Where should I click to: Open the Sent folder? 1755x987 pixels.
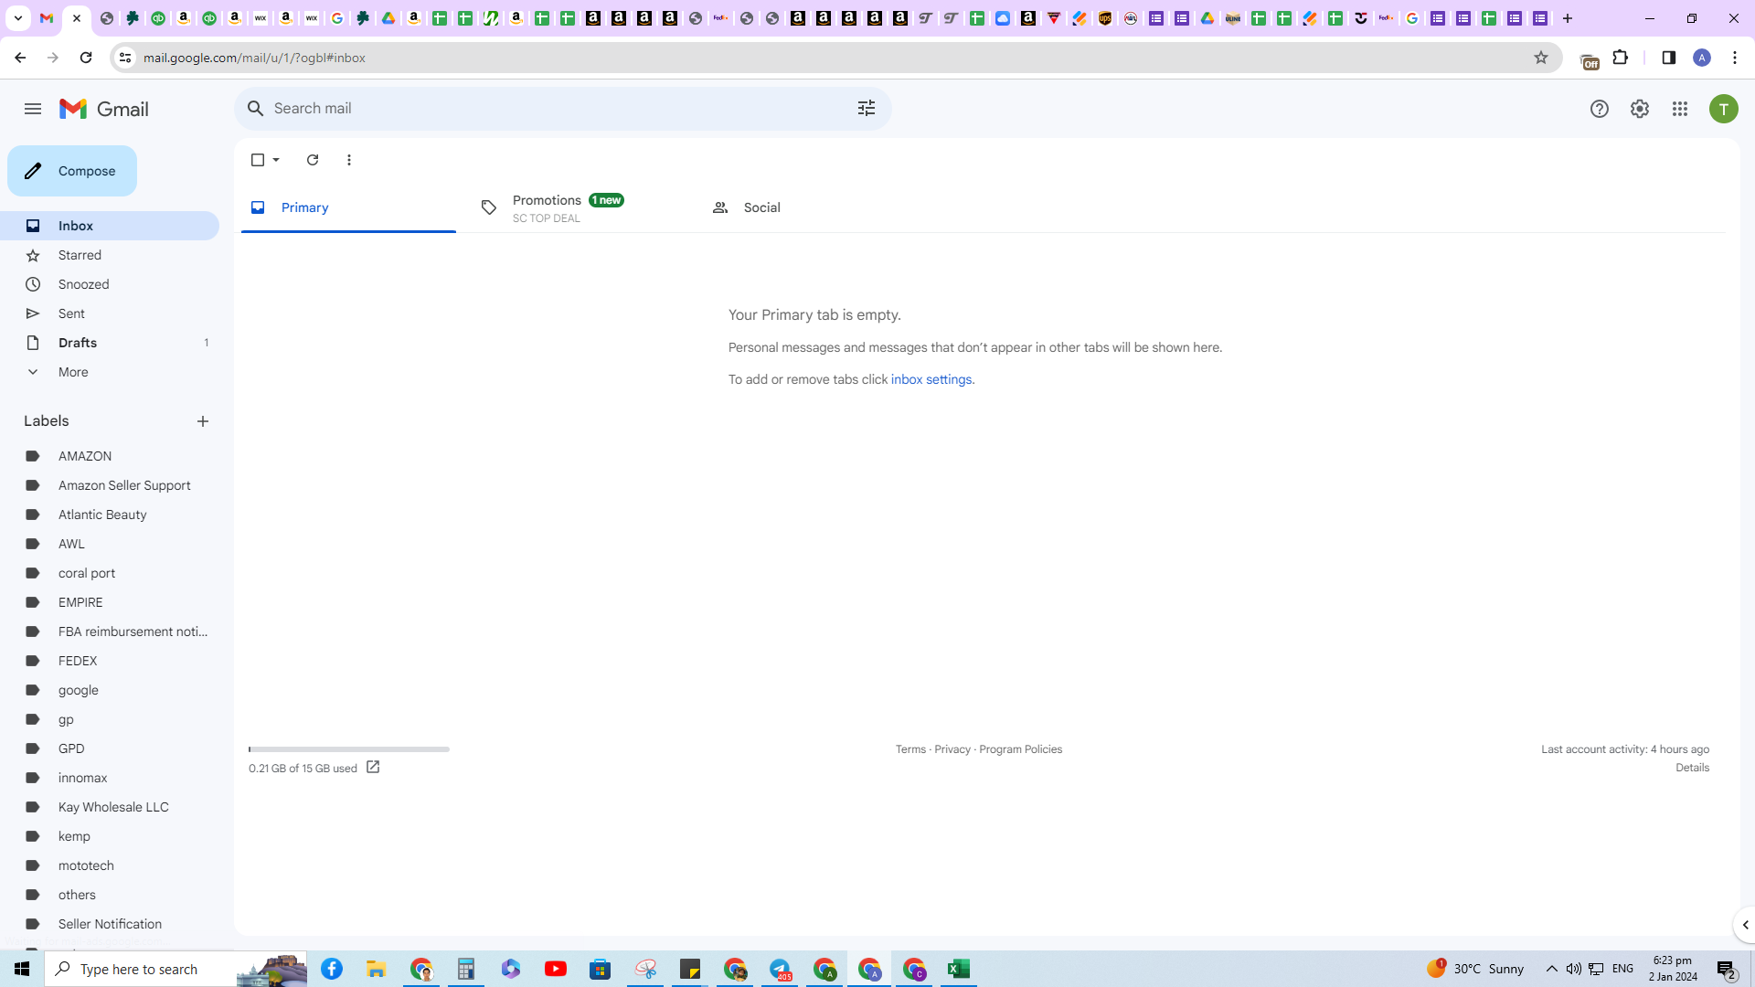[110, 313]
